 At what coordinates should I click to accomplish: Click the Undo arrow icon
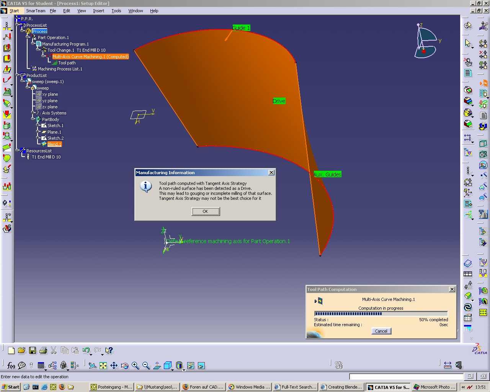(86, 350)
